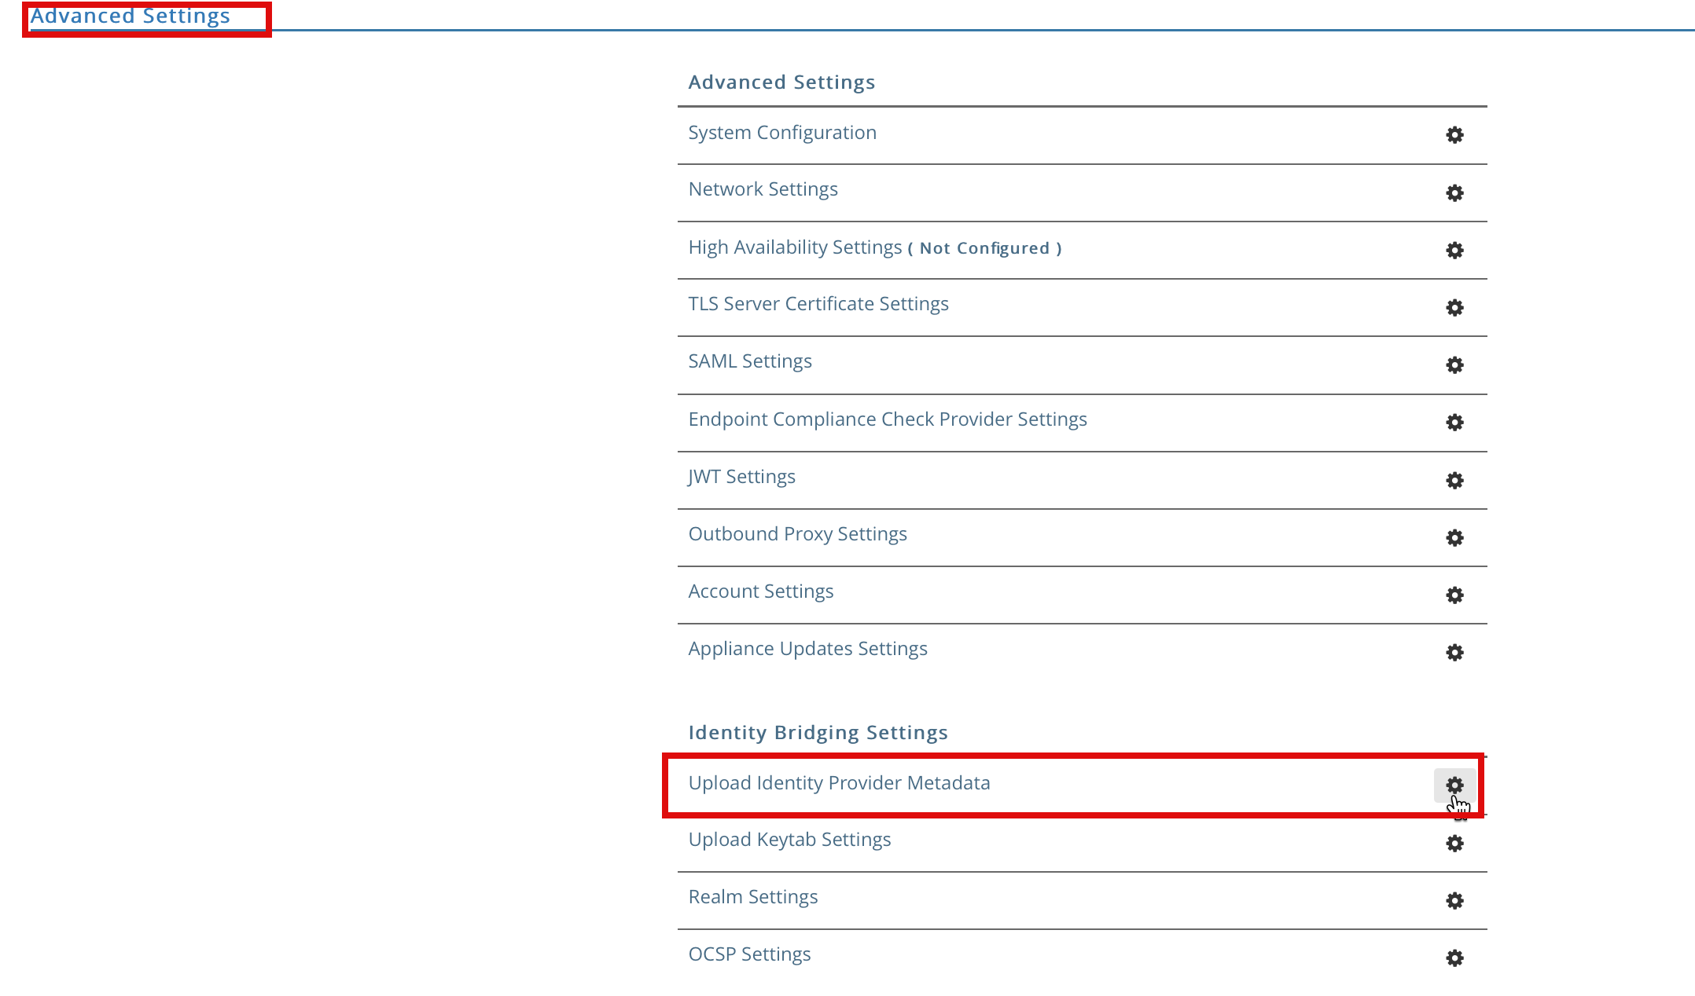Screen dimensions: 1695x996
Task: Click the JWT Settings gear icon
Action: tap(1454, 480)
